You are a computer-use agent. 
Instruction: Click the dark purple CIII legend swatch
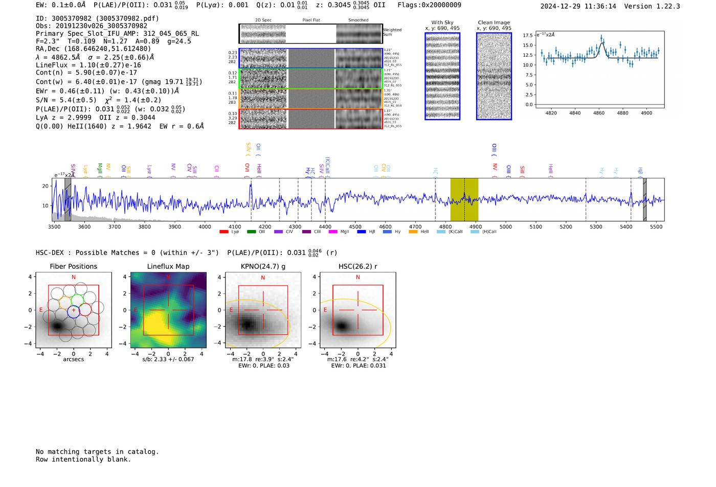[306, 232]
